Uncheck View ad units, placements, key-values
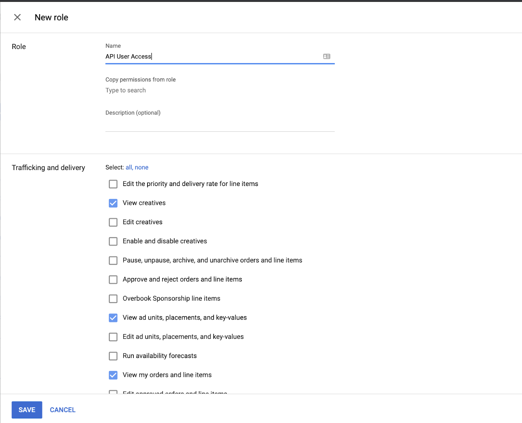 click(113, 318)
